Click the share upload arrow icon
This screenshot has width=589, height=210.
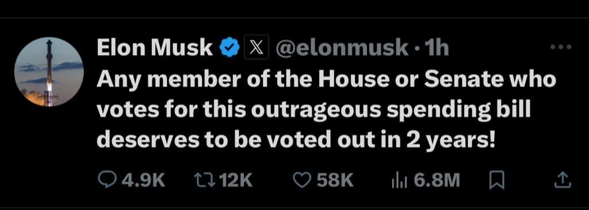click(563, 181)
